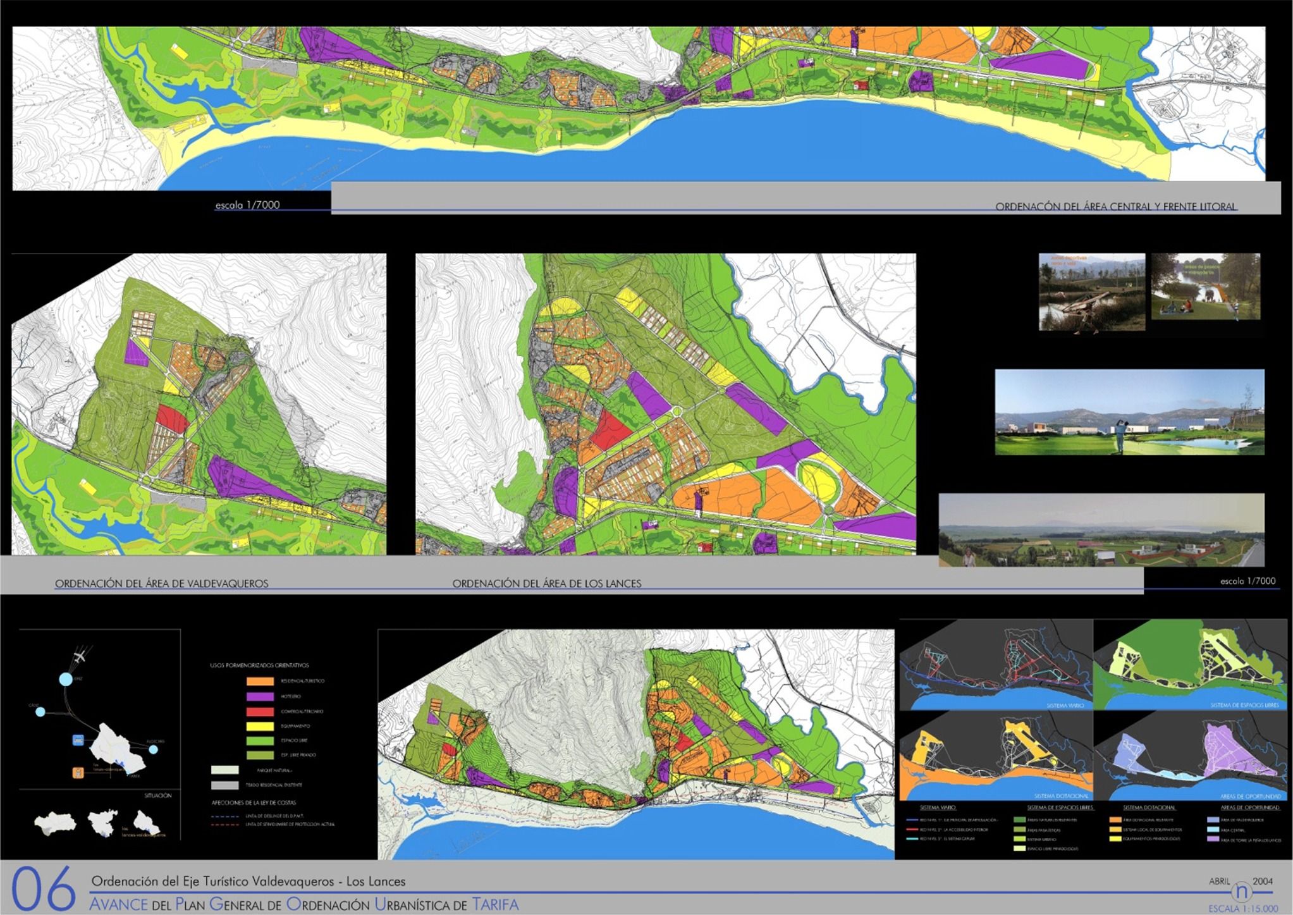Image resolution: width=1293 pixels, height=915 pixels.
Task: Click 'Afecciones de la Ley de Costas' heading
Action: [x=254, y=802]
